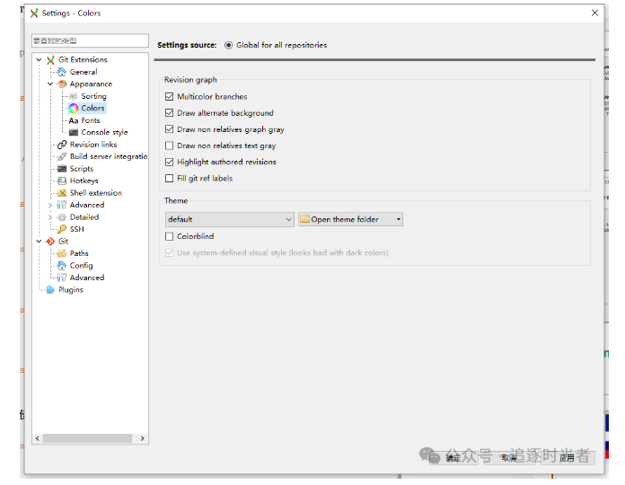Click the tree horizontal scrollbar thumb
This screenshot has width=625, height=485.
[87, 439]
